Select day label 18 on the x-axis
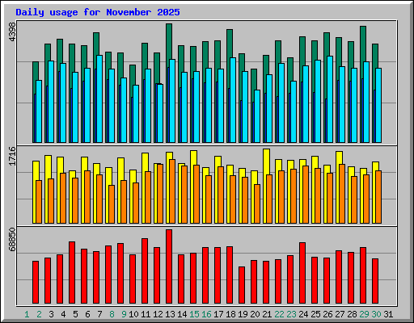 [x=230, y=314]
